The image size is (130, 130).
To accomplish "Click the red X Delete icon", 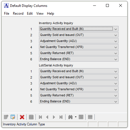I will [22, 117].
